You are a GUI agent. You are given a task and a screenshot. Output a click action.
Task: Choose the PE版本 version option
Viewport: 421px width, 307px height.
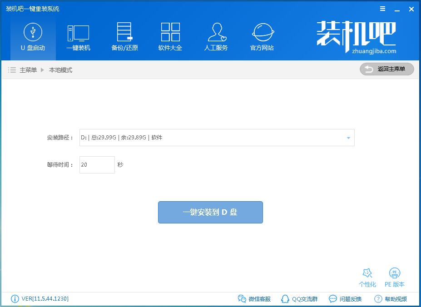click(395, 277)
